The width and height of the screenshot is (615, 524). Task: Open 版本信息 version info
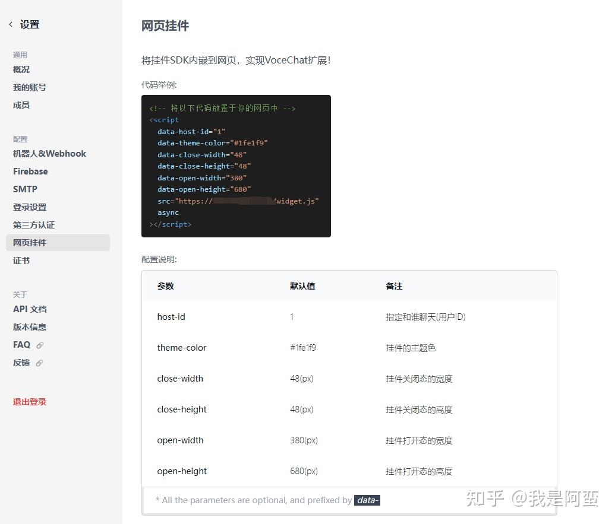(x=30, y=326)
